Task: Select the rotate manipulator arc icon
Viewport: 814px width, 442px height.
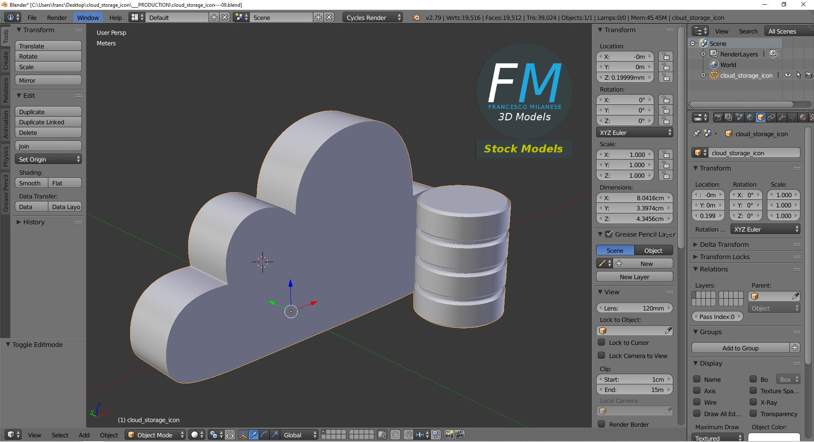Action: [x=264, y=435]
